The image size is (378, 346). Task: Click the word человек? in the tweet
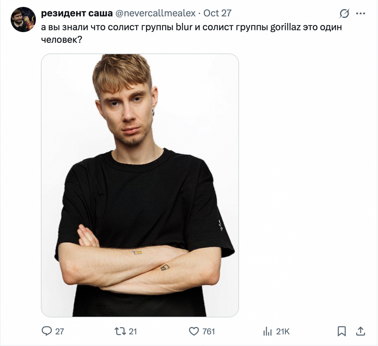(61, 40)
